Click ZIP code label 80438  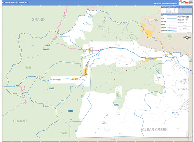46,49
